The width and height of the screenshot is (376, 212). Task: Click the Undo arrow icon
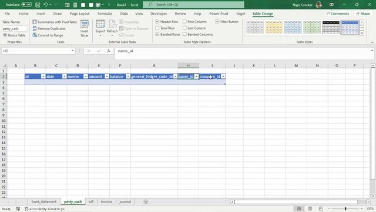tap(45, 5)
